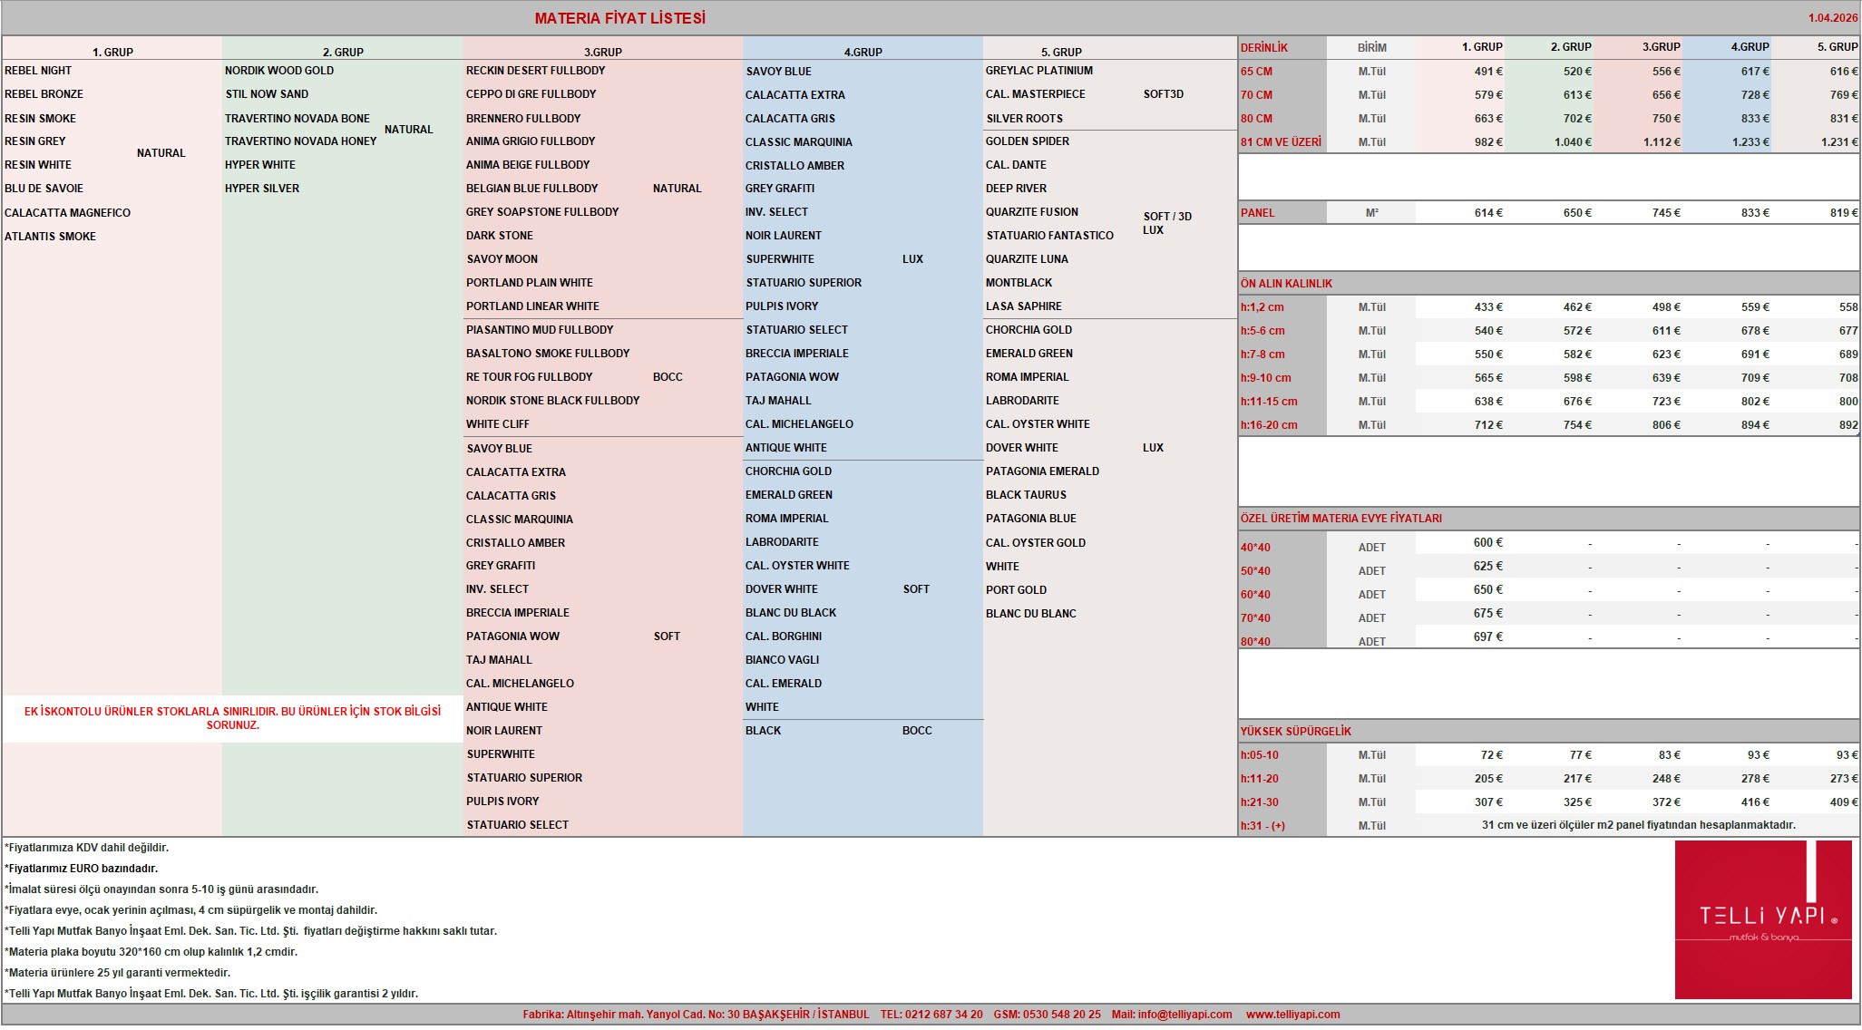Select the 614 € panel price
The width and height of the screenshot is (1862, 1030).
[x=1488, y=213]
